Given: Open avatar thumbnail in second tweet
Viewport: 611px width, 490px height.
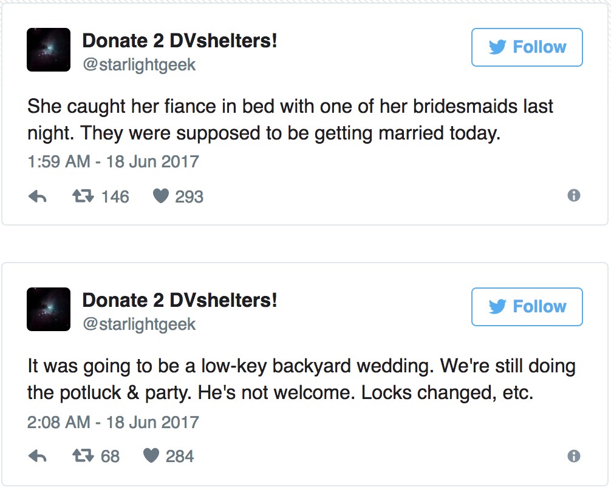Looking at the screenshot, I should pyautogui.click(x=49, y=309).
